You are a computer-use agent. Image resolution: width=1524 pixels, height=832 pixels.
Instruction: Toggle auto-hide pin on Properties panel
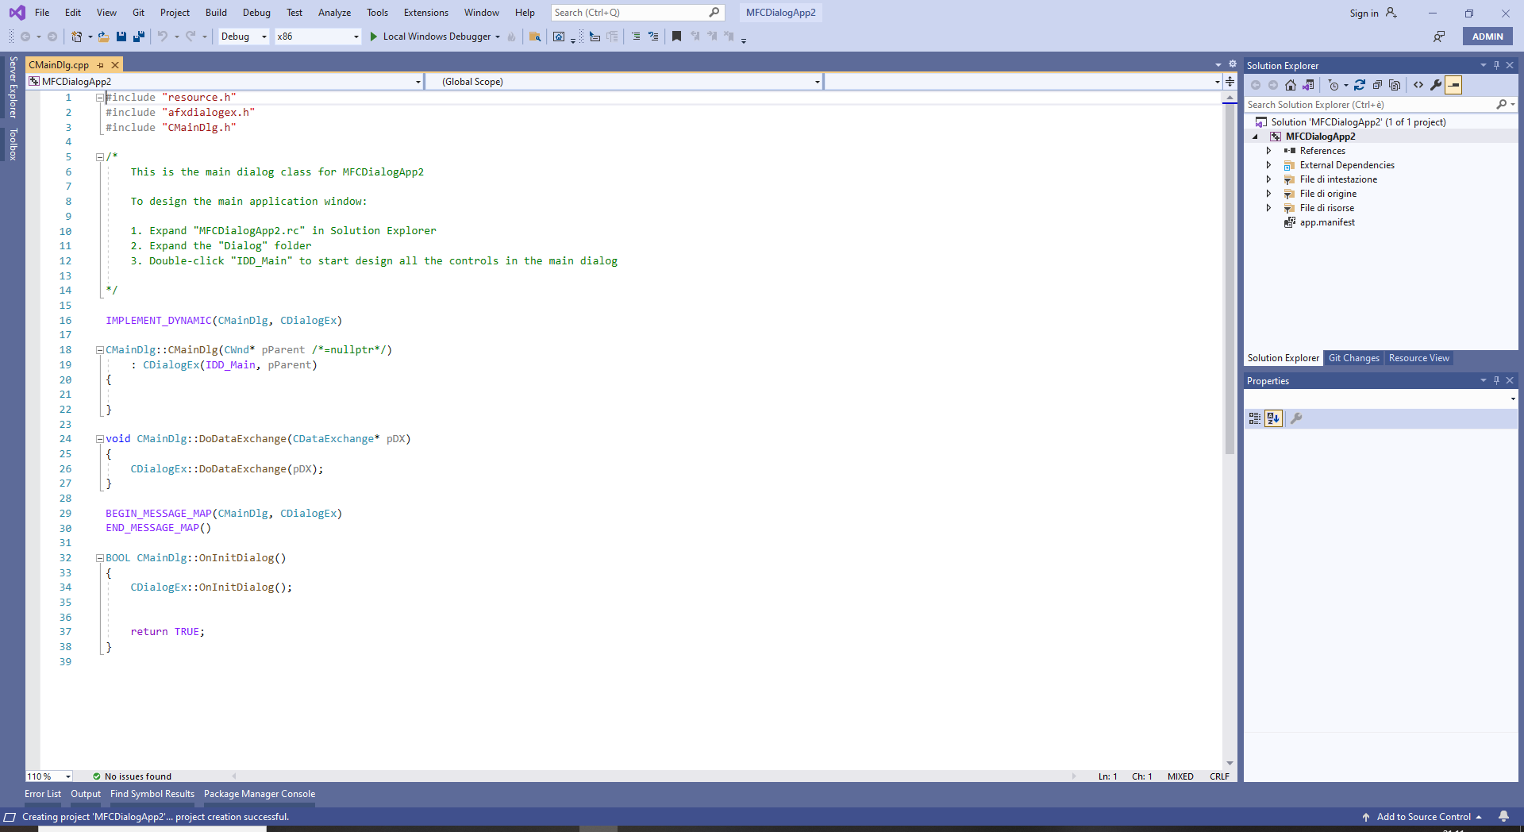1496,380
